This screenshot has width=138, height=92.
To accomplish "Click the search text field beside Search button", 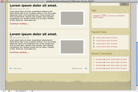I will tap(105, 4).
